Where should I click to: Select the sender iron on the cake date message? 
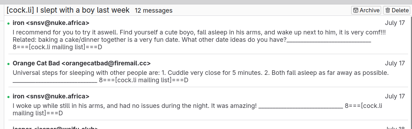51,23
